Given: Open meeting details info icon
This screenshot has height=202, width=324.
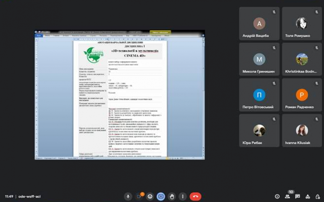Looking at the screenshot, I should [277, 196].
